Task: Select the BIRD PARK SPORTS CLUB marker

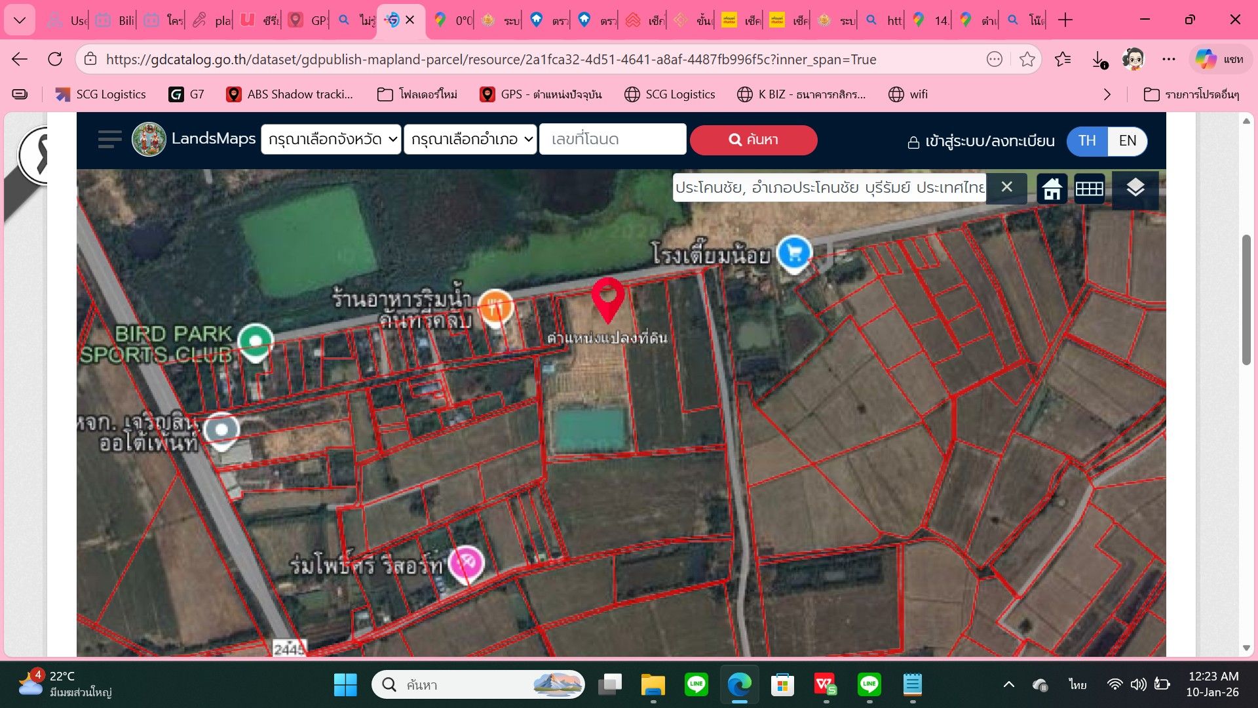Action: (x=255, y=342)
